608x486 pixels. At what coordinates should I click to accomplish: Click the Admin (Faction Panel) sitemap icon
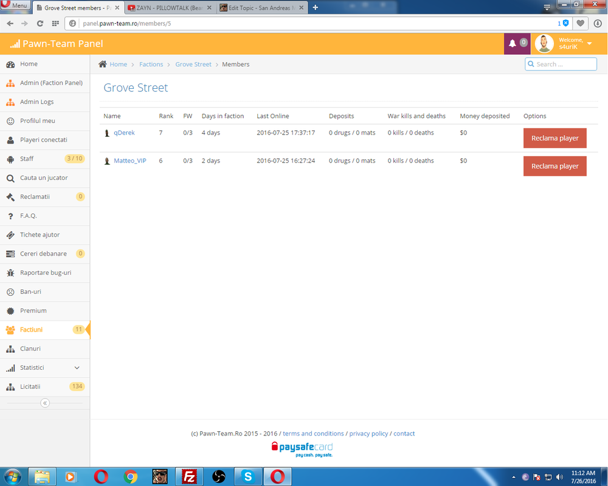click(x=10, y=83)
